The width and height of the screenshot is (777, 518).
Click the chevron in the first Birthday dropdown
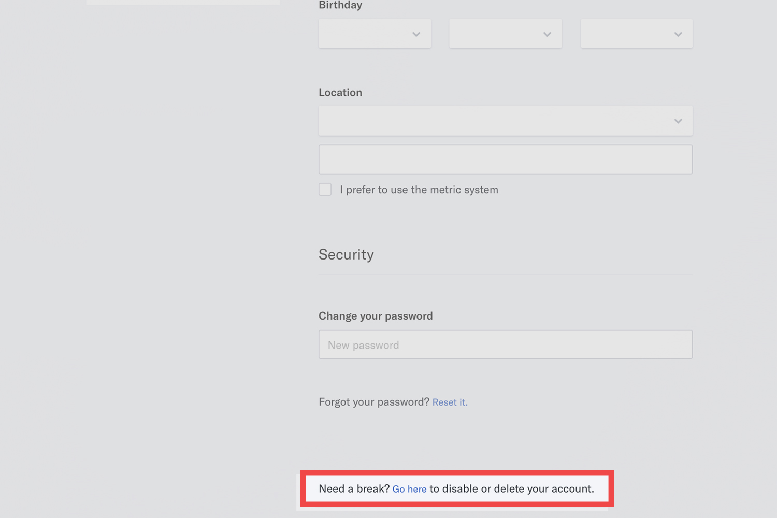(x=416, y=34)
